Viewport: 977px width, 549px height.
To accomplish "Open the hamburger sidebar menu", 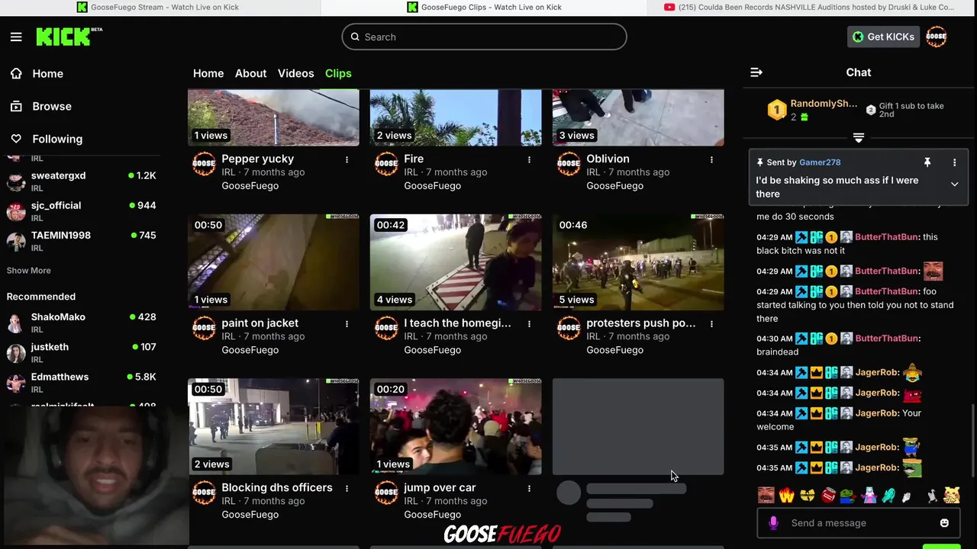I will click(16, 37).
